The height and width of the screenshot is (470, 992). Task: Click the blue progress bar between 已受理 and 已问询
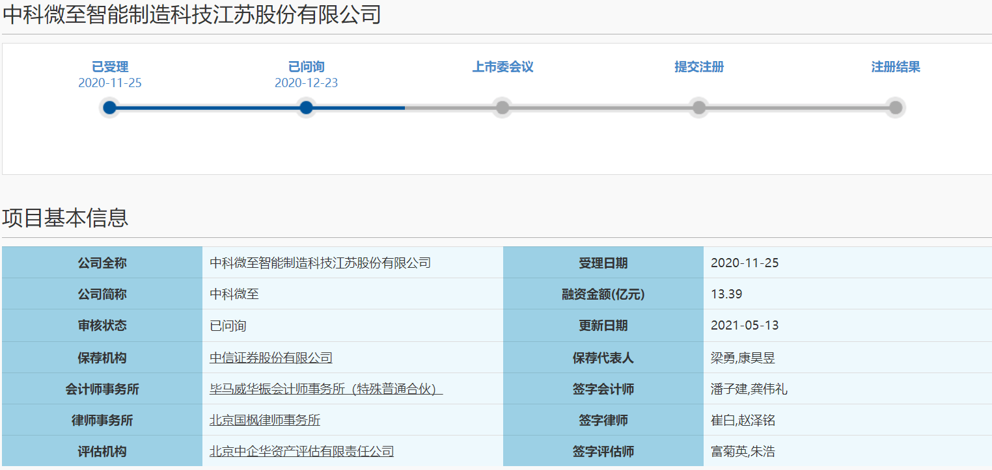[x=208, y=107]
